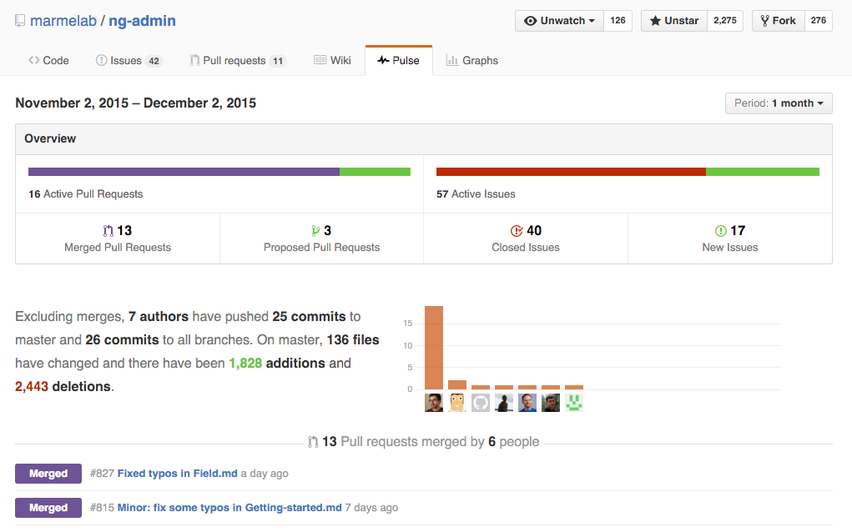Viewport: 852px width, 532px height.
Task: Open the gray Octocat default avatar
Action: tap(481, 403)
